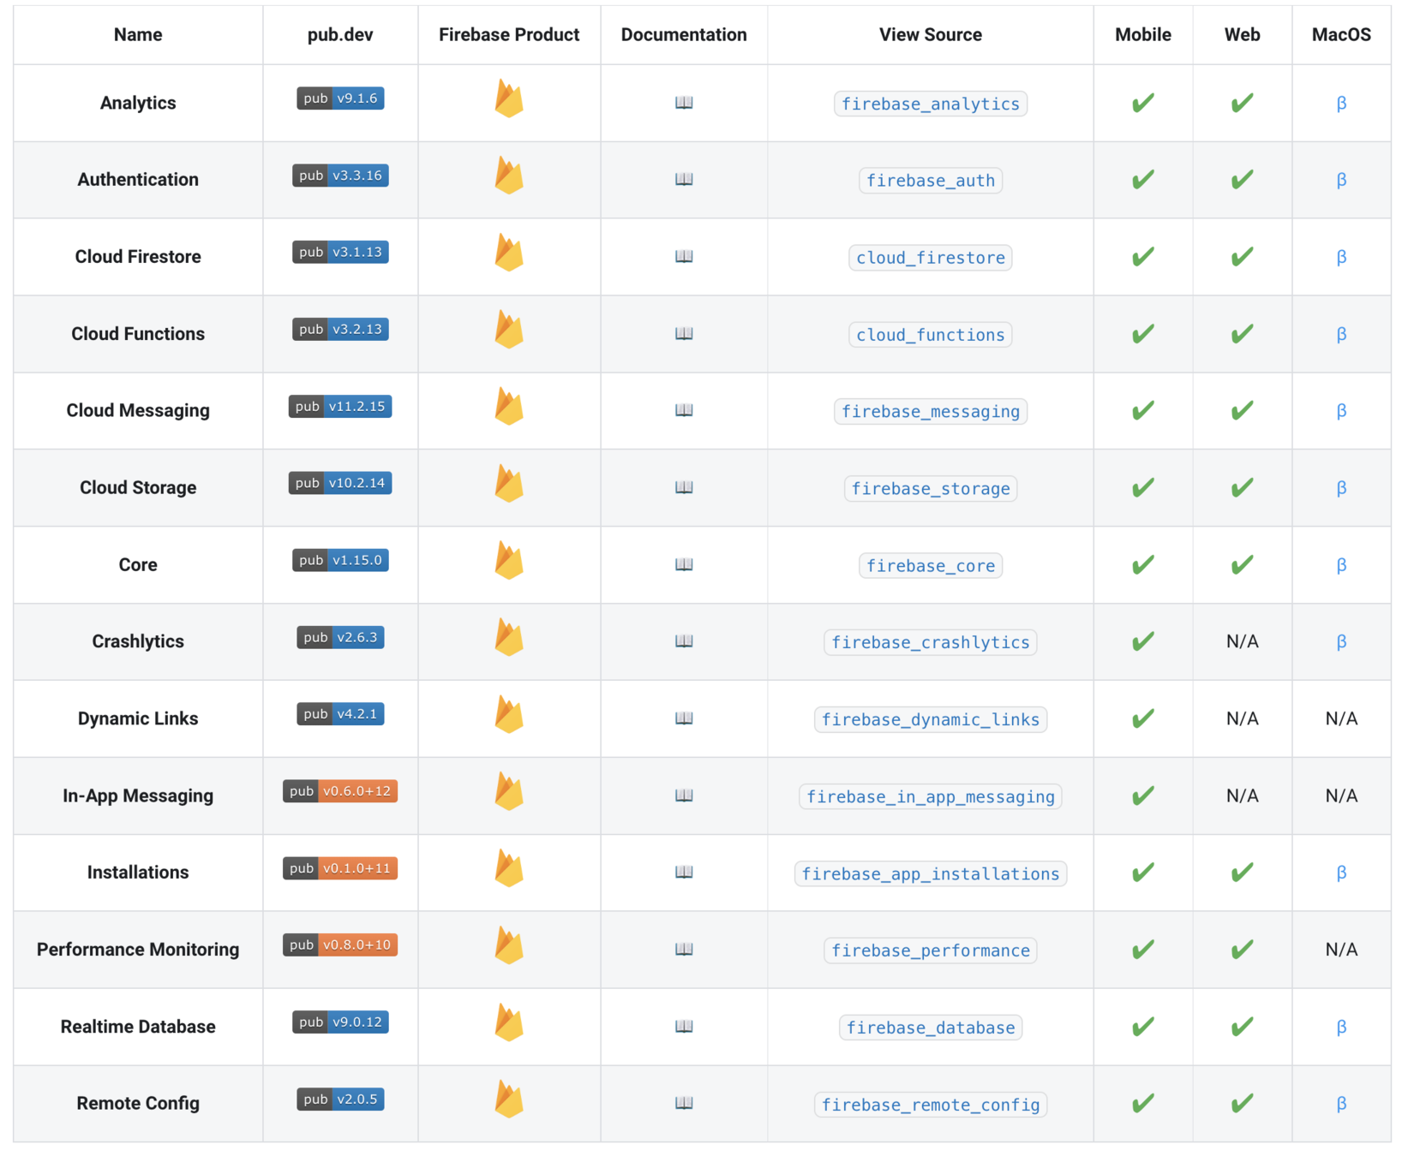Open Firebase icon in In-App Messaging row

509,791
